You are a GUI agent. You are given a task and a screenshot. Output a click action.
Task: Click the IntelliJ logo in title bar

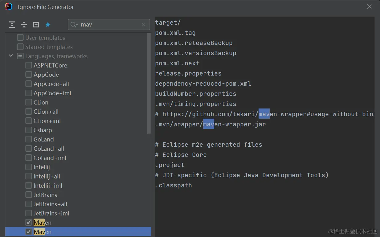pos(9,6)
